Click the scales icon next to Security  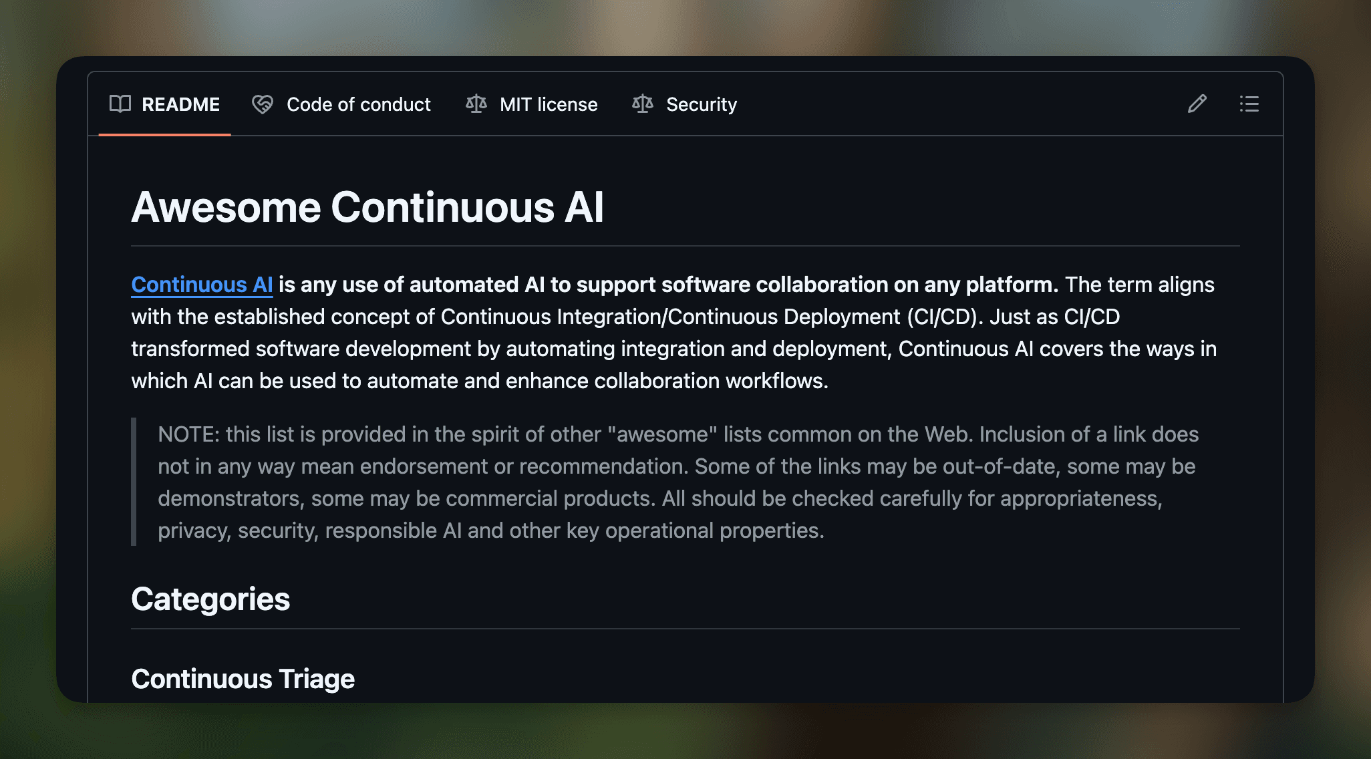[x=642, y=104]
